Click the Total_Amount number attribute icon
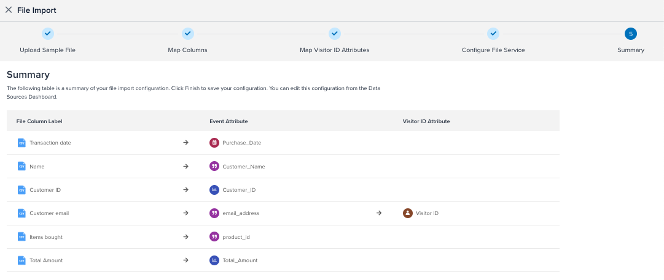 [214, 260]
